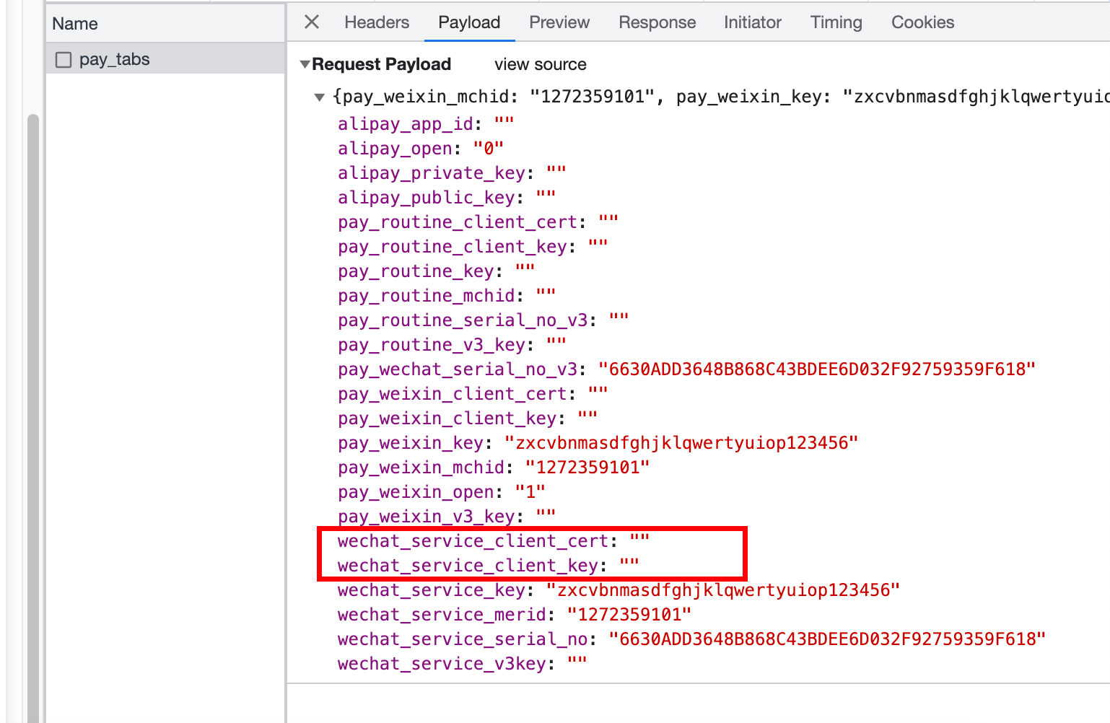Click the Name column header
1110x723 pixels.
(165, 24)
